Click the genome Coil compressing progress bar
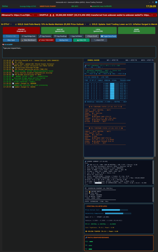Screen dimensions: 158x252 100,183
